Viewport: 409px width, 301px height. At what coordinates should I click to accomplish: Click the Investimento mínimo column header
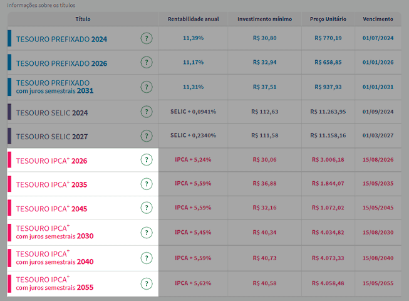[264, 19]
